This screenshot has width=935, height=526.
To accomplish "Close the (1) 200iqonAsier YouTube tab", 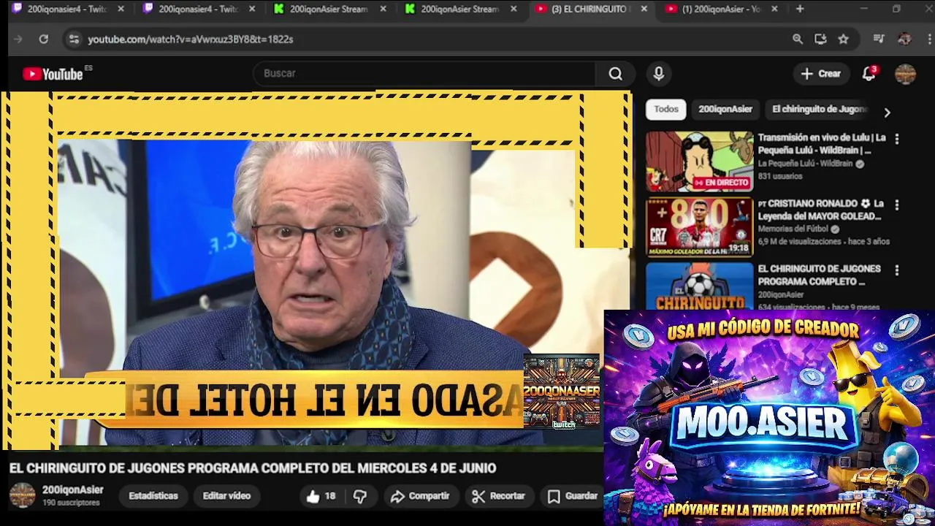I will point(774,9).
